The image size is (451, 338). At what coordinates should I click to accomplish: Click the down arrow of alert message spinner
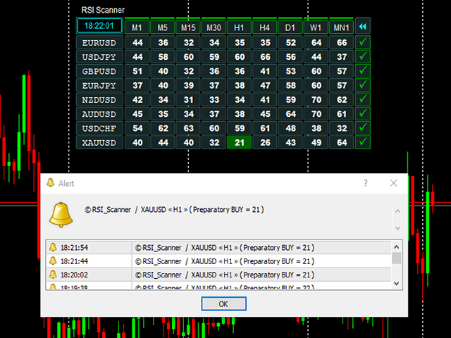[x=397, y=228]
